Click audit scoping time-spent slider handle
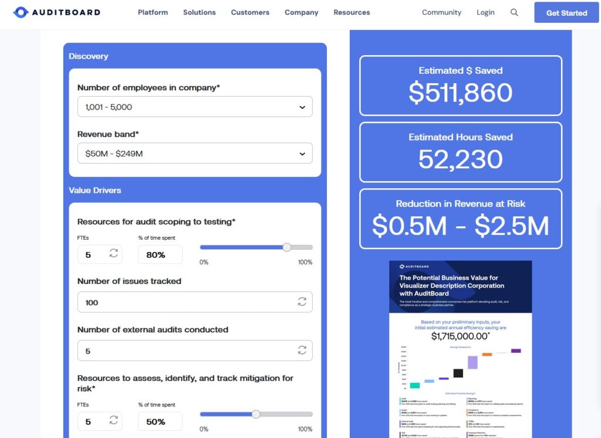 click(x=286, y=247)
